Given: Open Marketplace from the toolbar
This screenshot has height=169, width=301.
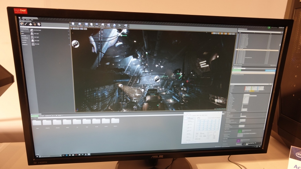Looking at the screenshot, I should pyautogui.click(x=91, y=25).
